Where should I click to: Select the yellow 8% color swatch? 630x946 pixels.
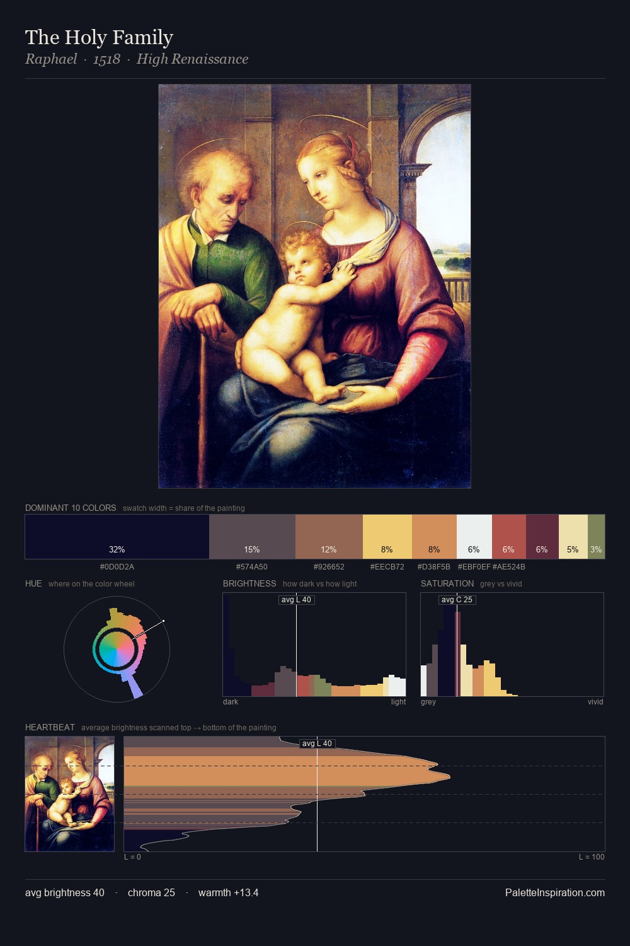pos(387,537)
